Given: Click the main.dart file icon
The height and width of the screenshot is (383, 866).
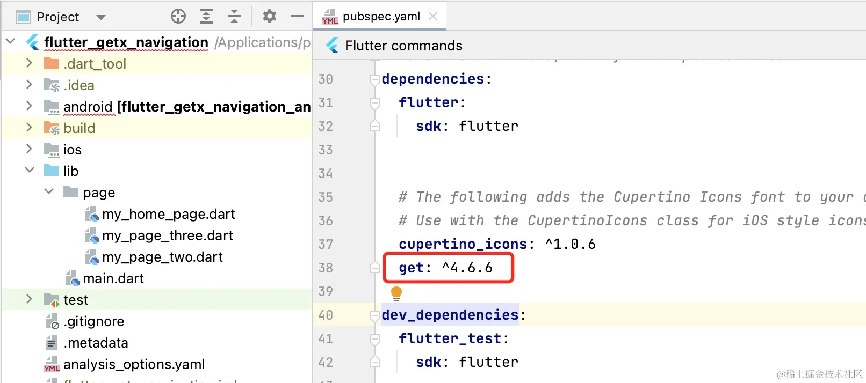Looking at the screenshot, I should tap(73, 278).
